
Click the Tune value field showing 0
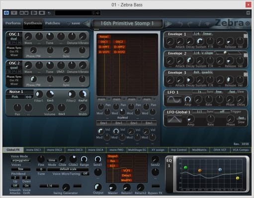(x=41, y=169)
